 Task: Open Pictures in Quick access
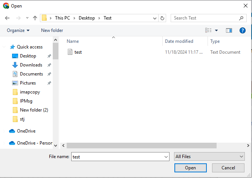(x=28, y=83)
